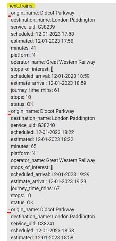Click the minutes: 65 line

[x=24, y=146]
